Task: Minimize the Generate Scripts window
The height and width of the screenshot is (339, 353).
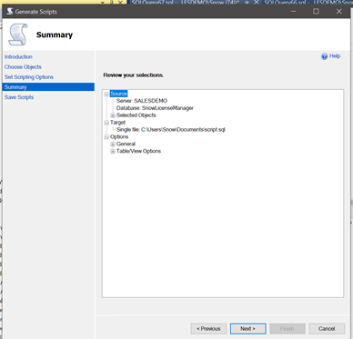Action: [293, 12]
